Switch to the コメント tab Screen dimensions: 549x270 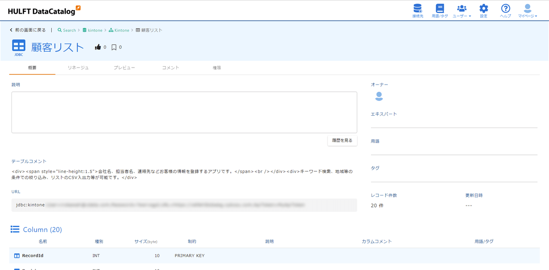171,68
